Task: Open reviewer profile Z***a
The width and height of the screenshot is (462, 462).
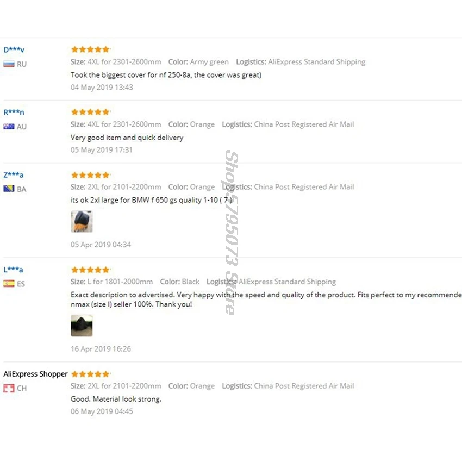Action: pos(13,174)
